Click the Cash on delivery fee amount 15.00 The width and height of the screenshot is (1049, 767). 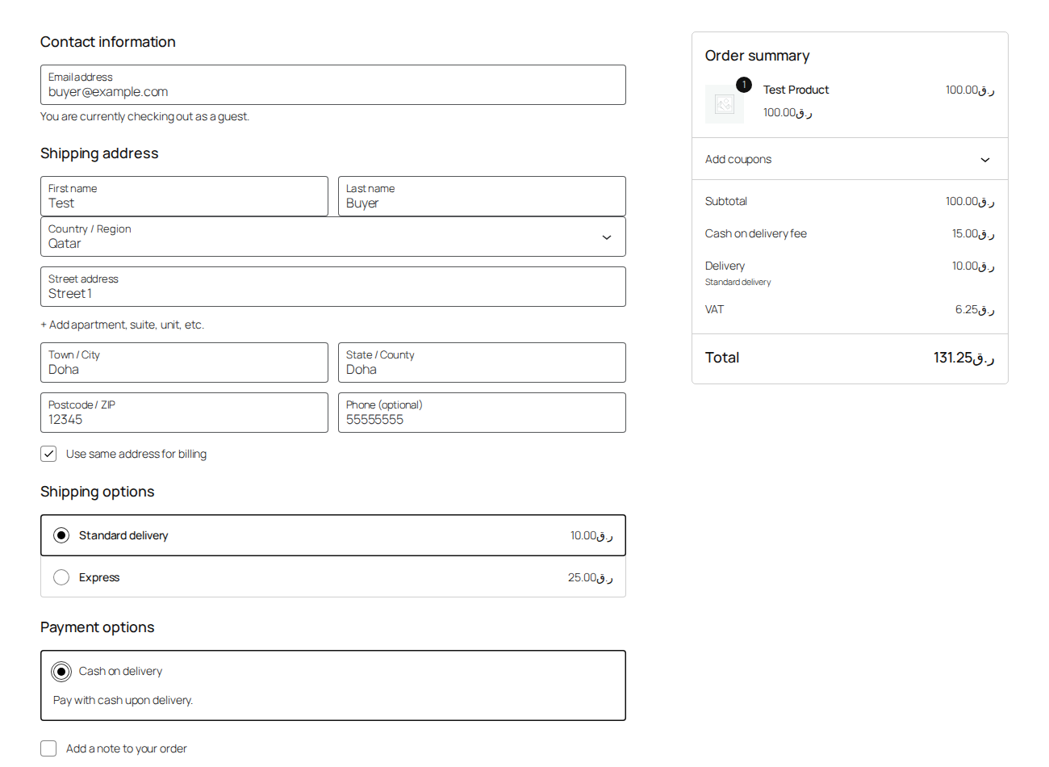point(973,233)
